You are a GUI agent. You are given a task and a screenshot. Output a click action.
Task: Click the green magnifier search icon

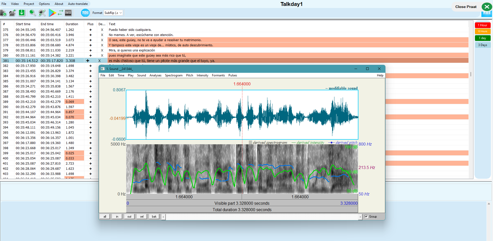(x=32, y=13)
